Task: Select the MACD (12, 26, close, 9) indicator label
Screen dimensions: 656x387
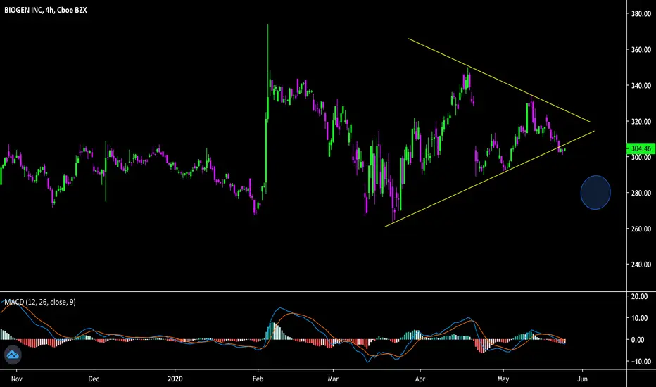Action: 39,302
